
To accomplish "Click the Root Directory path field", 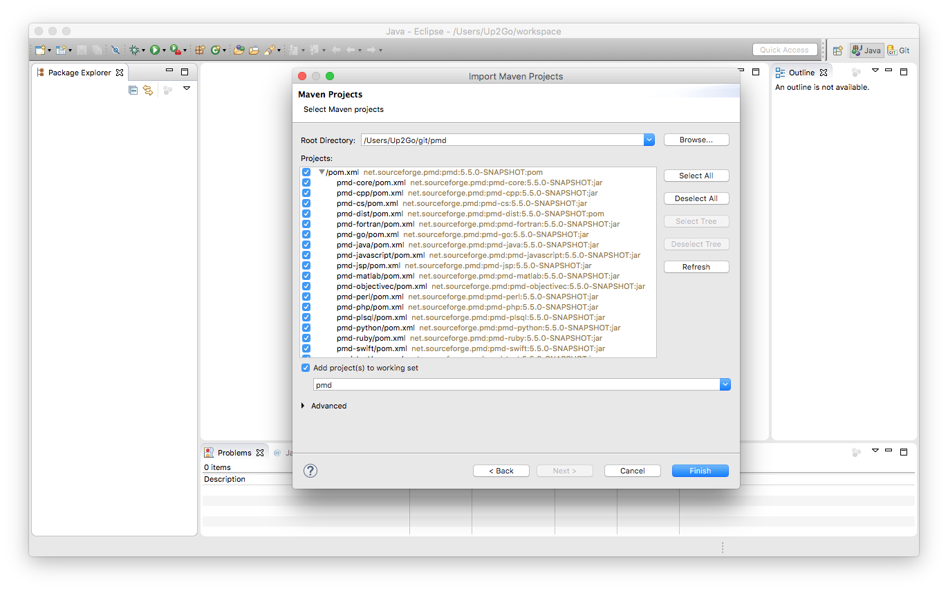I will click(x=503, y=140).
